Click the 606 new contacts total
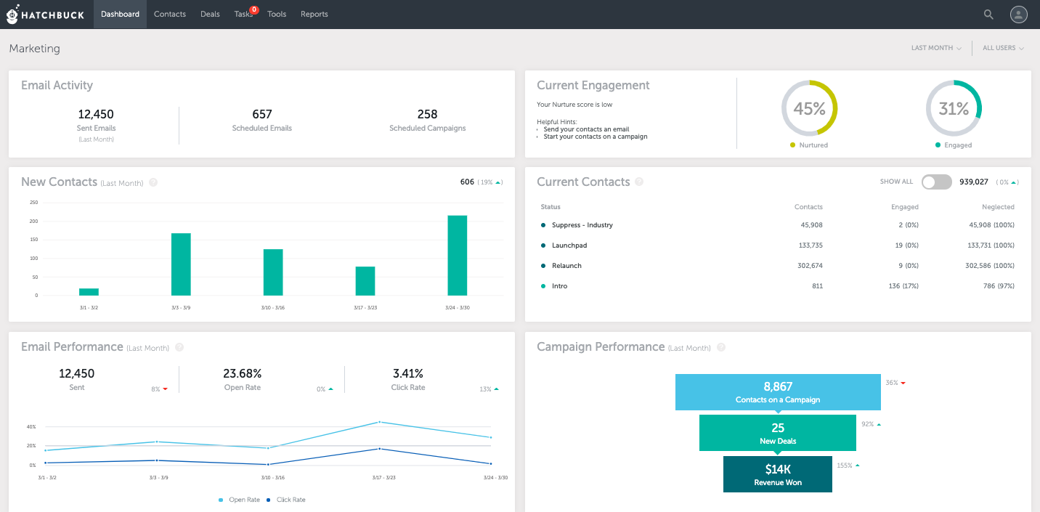 [467, 182]
